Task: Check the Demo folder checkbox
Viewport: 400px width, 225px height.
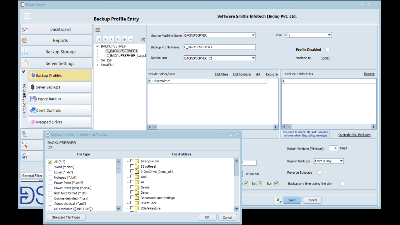Action: point(132,192)
